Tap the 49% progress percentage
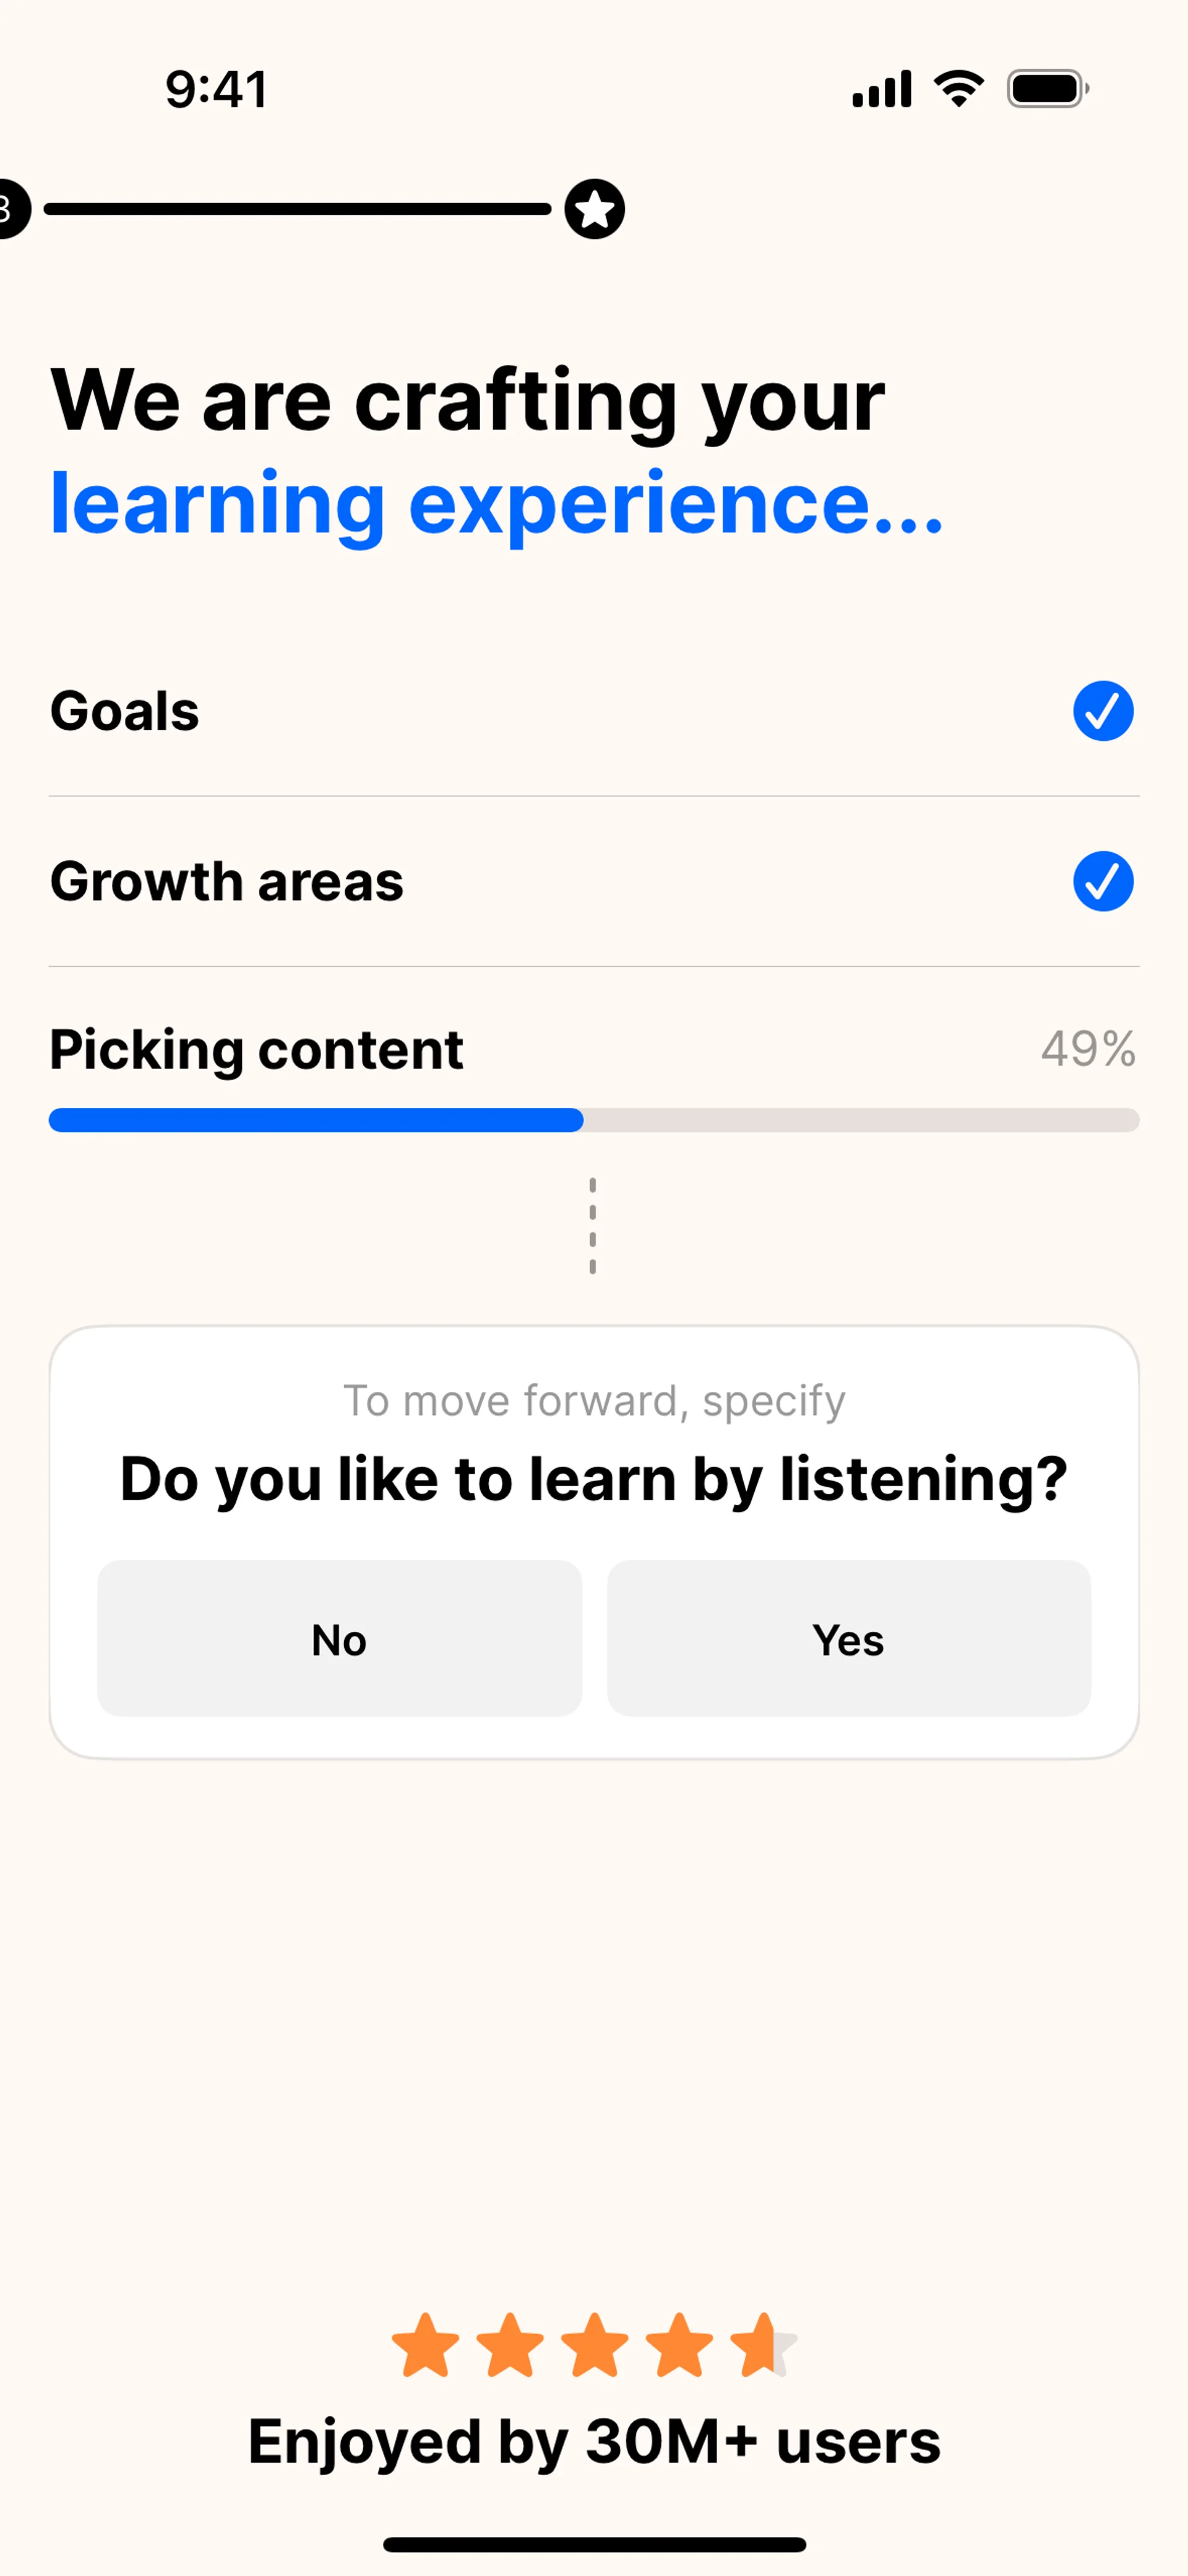Viewport: 1188px width, 2576px height. click(x=1088, y=1049)
